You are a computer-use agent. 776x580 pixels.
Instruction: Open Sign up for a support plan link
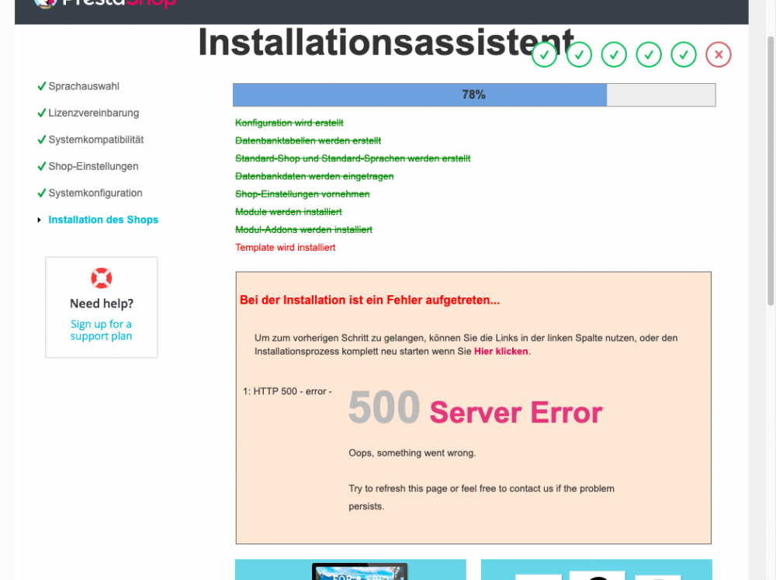tap(101, 330)
